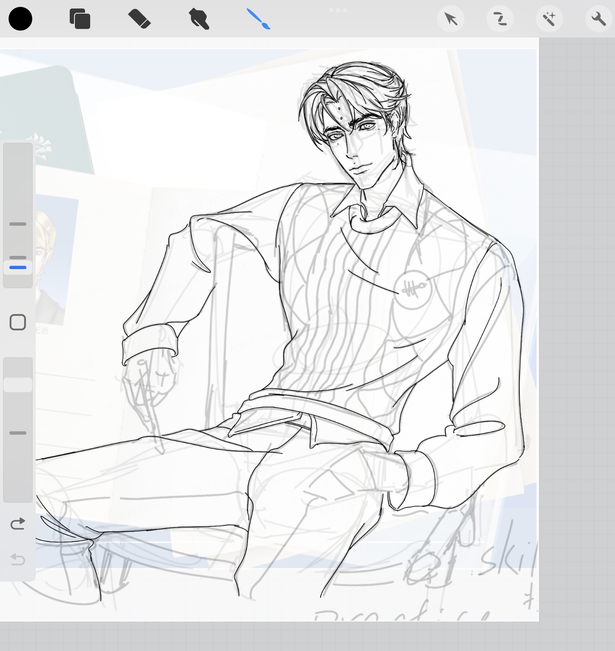Open the black active color swatch
The height and width of the screenshot is (651, 615).
tap(20, 19)
